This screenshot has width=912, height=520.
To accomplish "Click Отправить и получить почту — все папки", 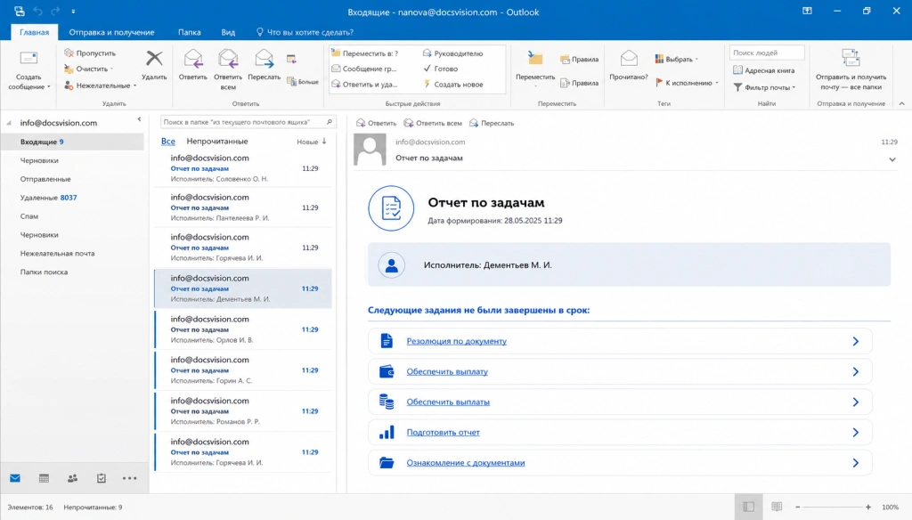I will coord(851,69).
